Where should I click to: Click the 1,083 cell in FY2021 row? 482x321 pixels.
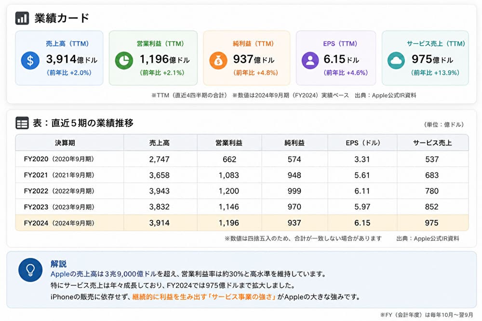tap(228, 175)
